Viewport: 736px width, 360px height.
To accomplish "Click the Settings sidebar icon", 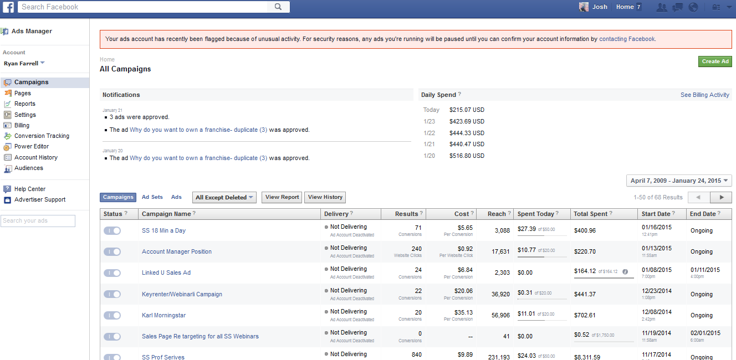I will [8, 115].
